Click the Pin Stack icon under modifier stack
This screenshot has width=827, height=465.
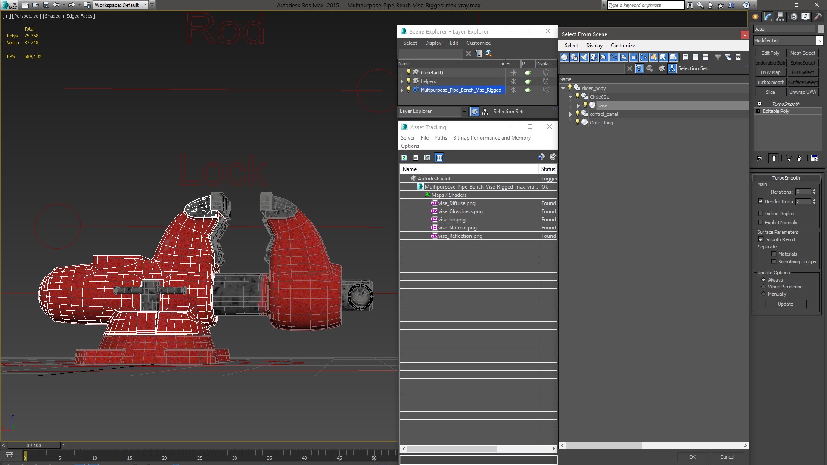(759, 158)
